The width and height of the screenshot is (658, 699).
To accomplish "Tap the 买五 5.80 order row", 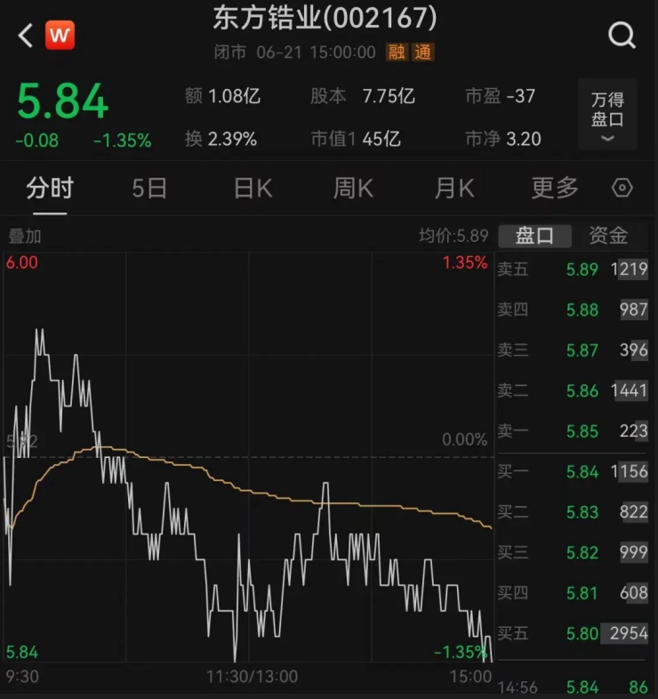I will click(573, 633).
